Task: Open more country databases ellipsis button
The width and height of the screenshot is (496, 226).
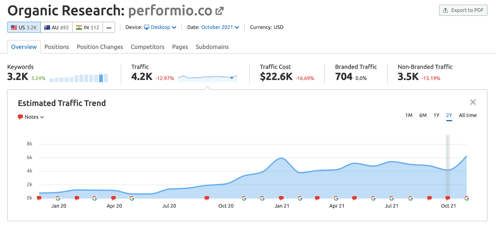Action: tap(109, 27)
